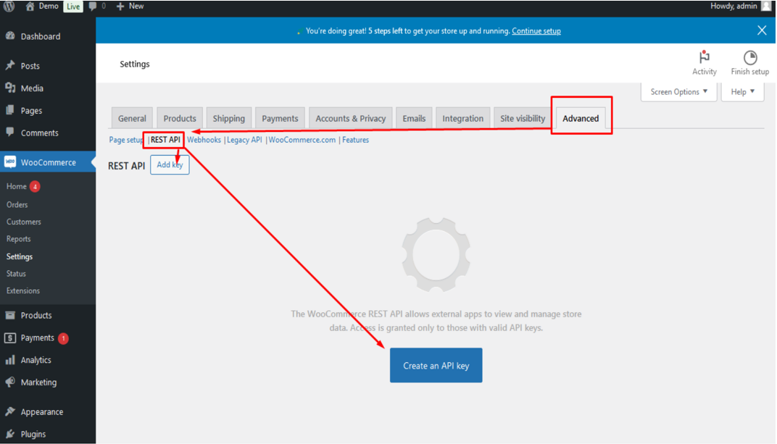
Task: Switch to the Payments settings tab
Action: [x=280, y=118]
